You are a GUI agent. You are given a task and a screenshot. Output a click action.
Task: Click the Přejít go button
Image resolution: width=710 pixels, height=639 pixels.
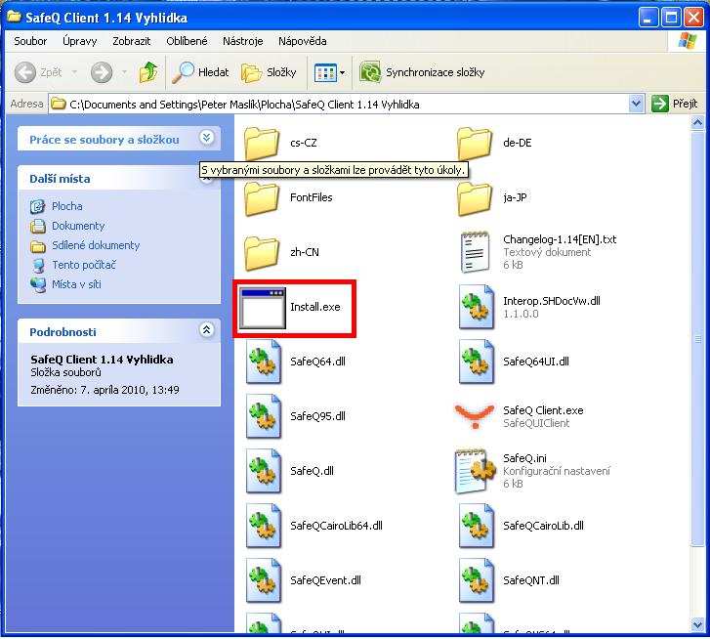click(x=675, y=105)
